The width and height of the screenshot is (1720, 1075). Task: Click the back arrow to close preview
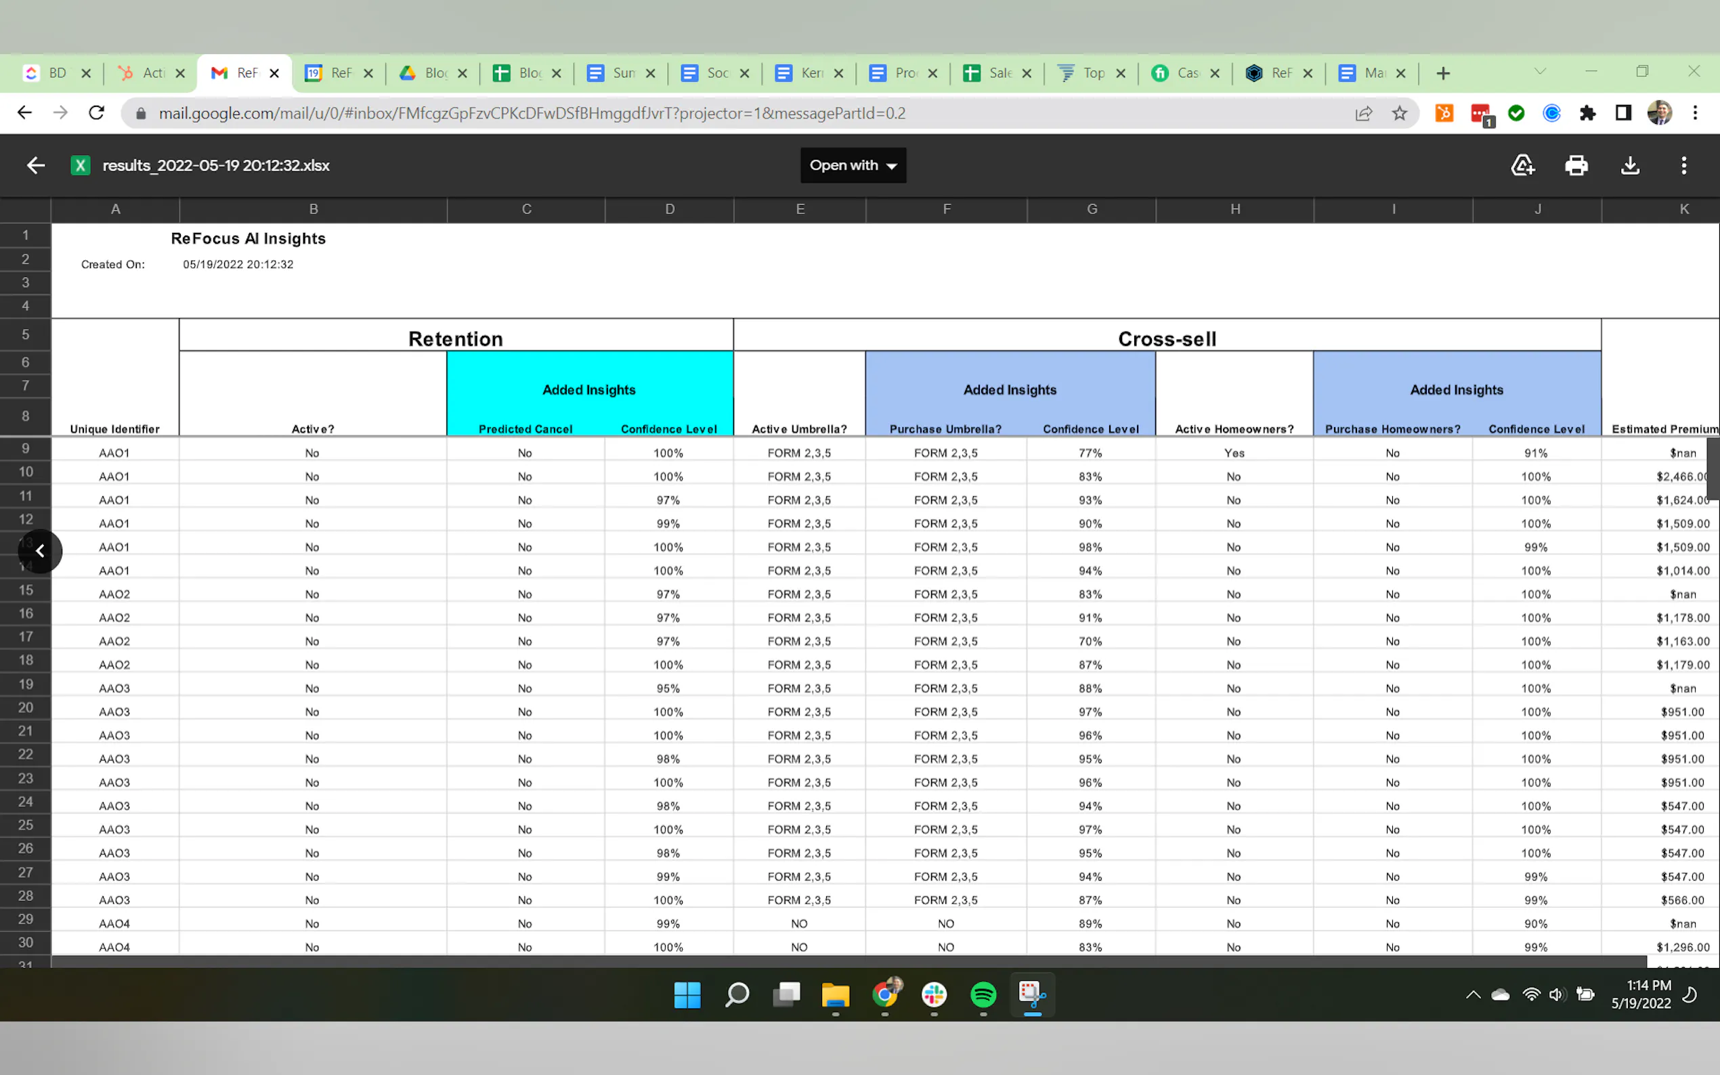click(36, 166)
